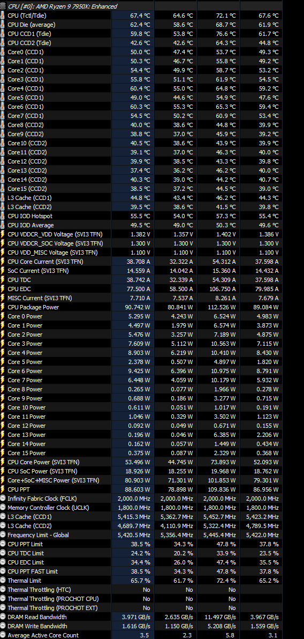Click icon beside CPU PPT Limit
This screenshot has width=304, height=639.
point(3,544)
